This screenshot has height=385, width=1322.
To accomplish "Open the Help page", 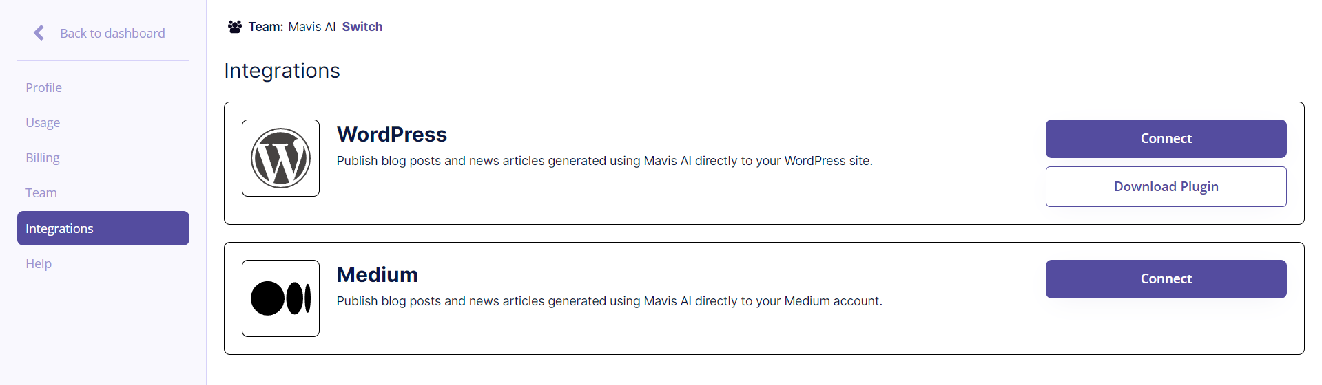I will click(x=39, y=264).
